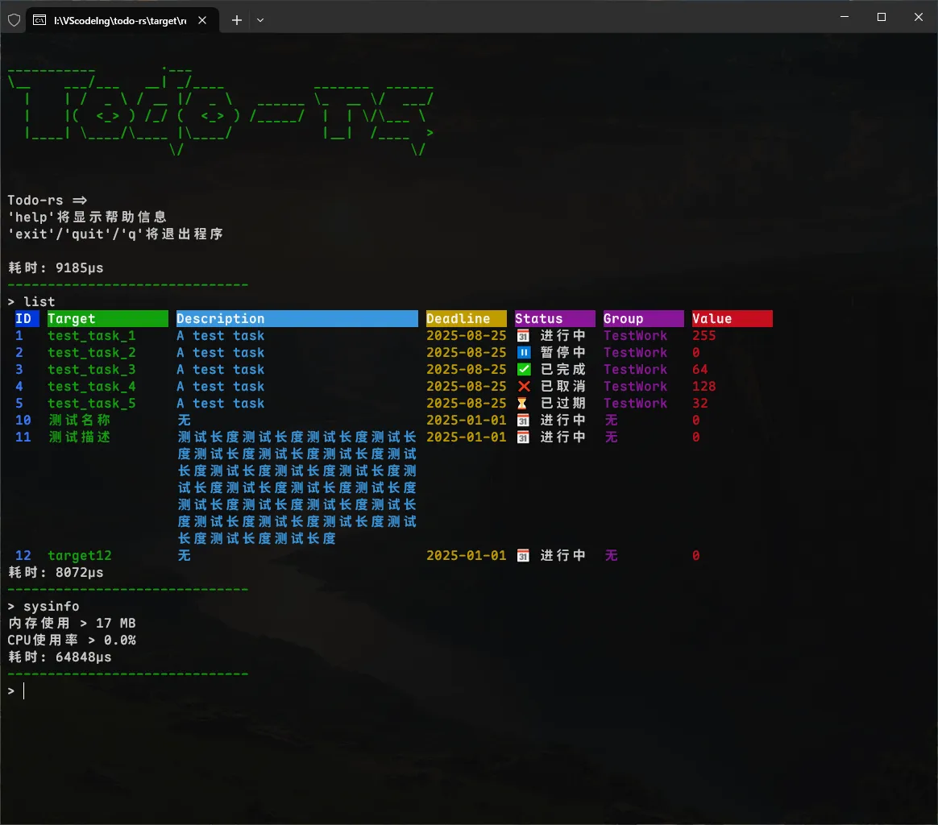Click value 32 in Value column
938x825 pixels.
coord(700,403)
